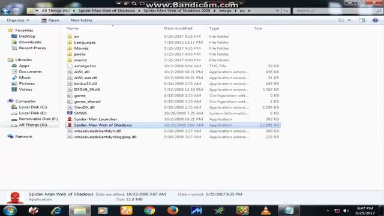Click the Open toolbar button
Viewport: 384px width, 216px height.
point(50,20)
